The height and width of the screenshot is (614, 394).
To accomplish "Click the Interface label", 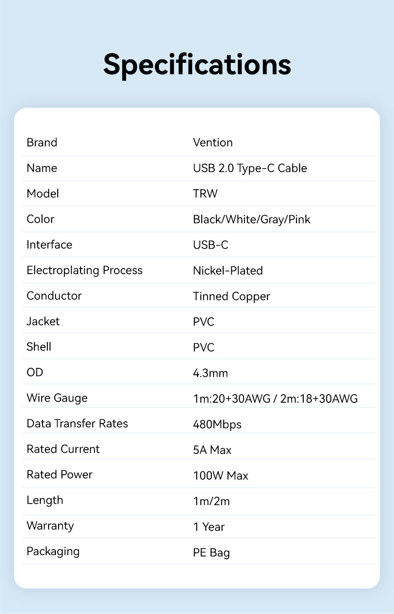I will [x=50, y=245].
